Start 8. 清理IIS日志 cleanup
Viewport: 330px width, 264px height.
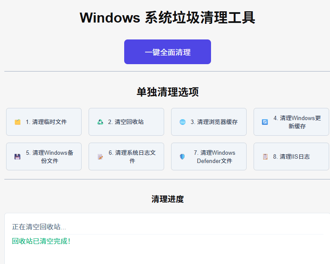coord(291,156)
